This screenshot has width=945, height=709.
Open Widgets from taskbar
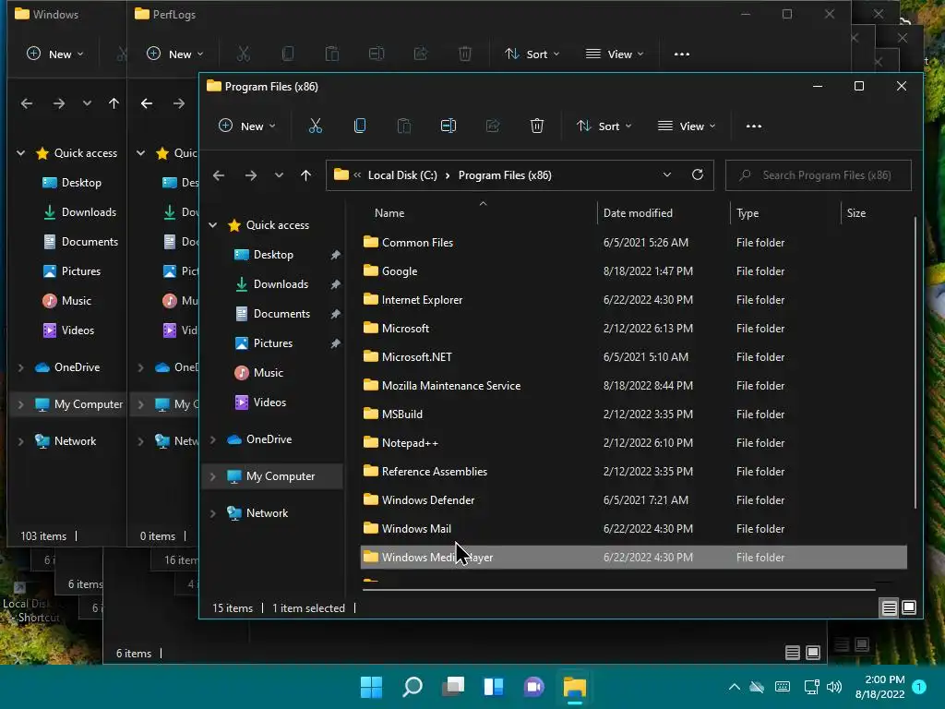[x=494, y=687]
